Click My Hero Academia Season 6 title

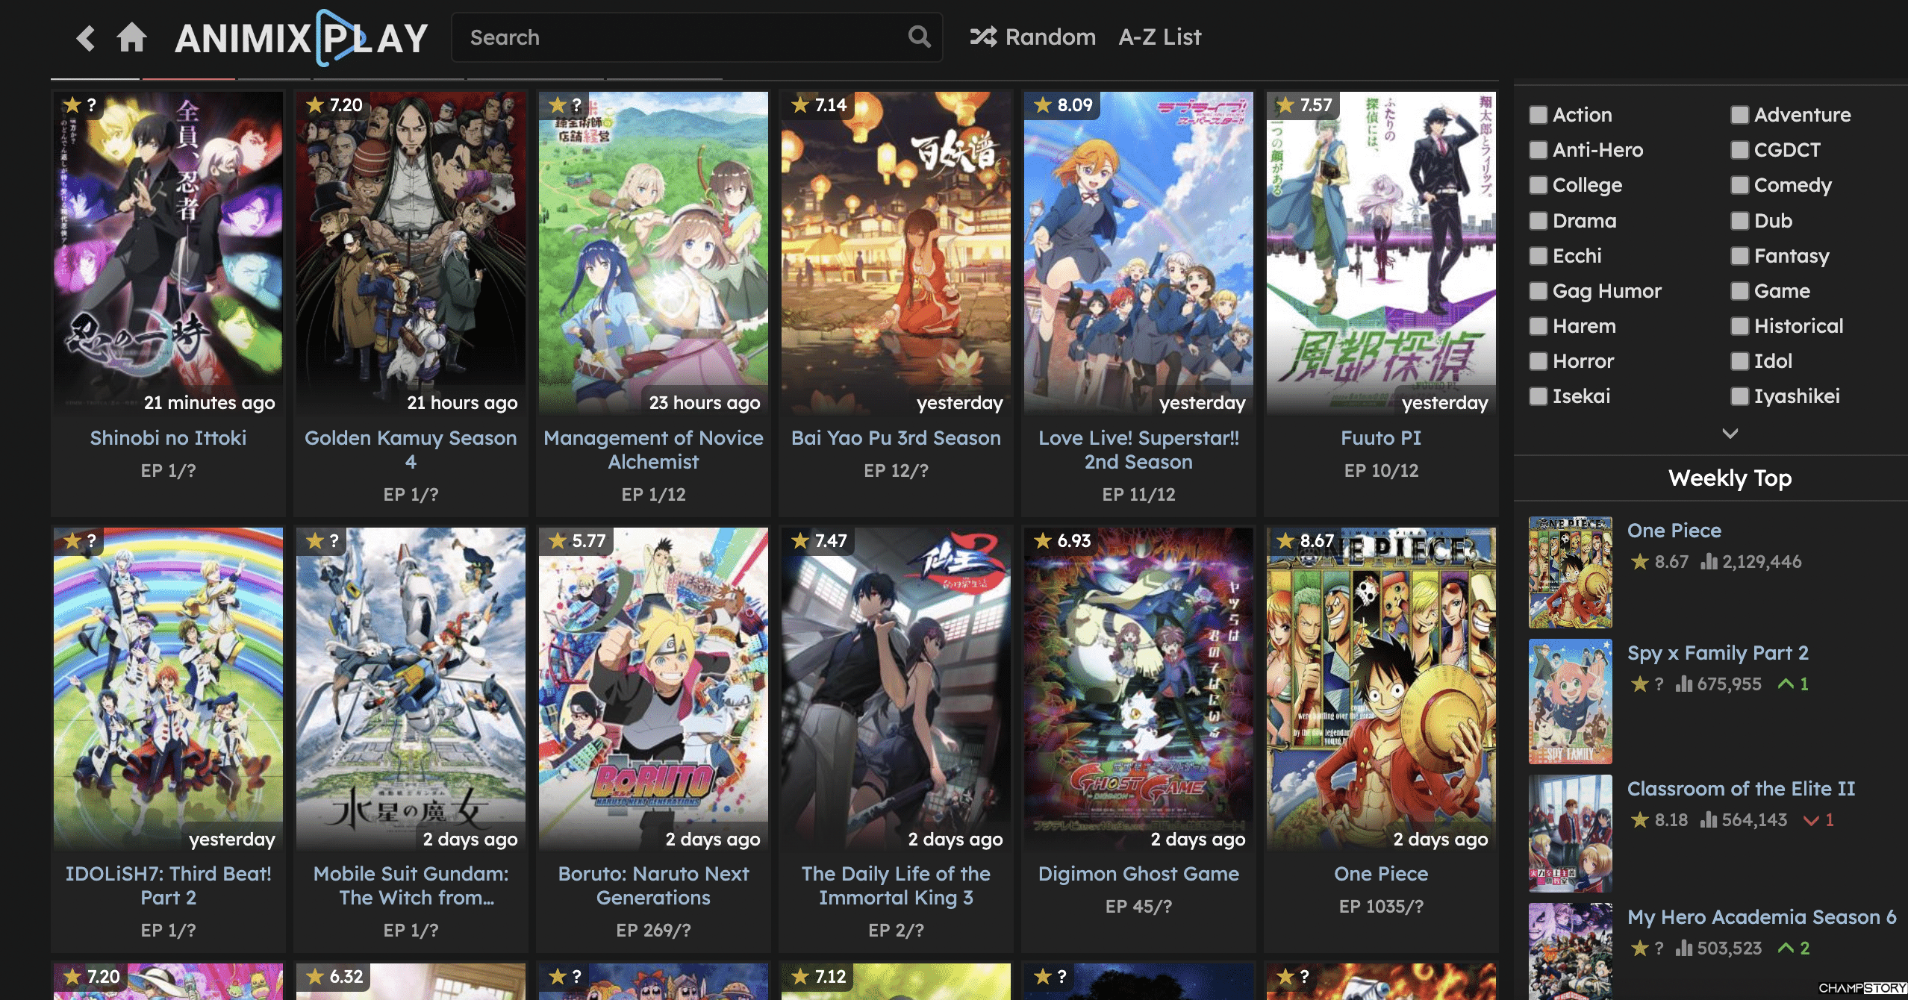(1761, 917)
